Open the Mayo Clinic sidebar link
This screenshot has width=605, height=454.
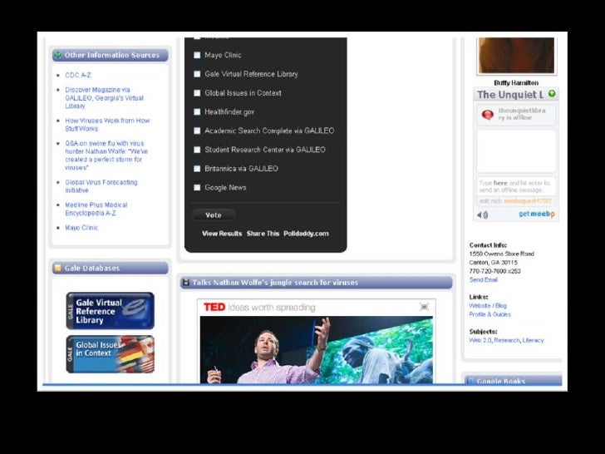point(81,228)
